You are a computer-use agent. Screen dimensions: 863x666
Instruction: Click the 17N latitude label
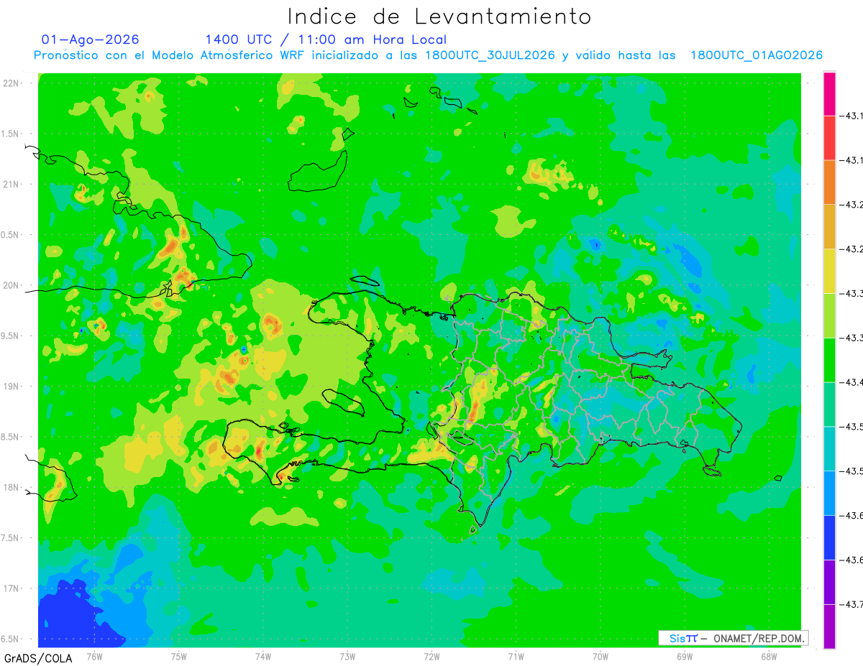12,588
